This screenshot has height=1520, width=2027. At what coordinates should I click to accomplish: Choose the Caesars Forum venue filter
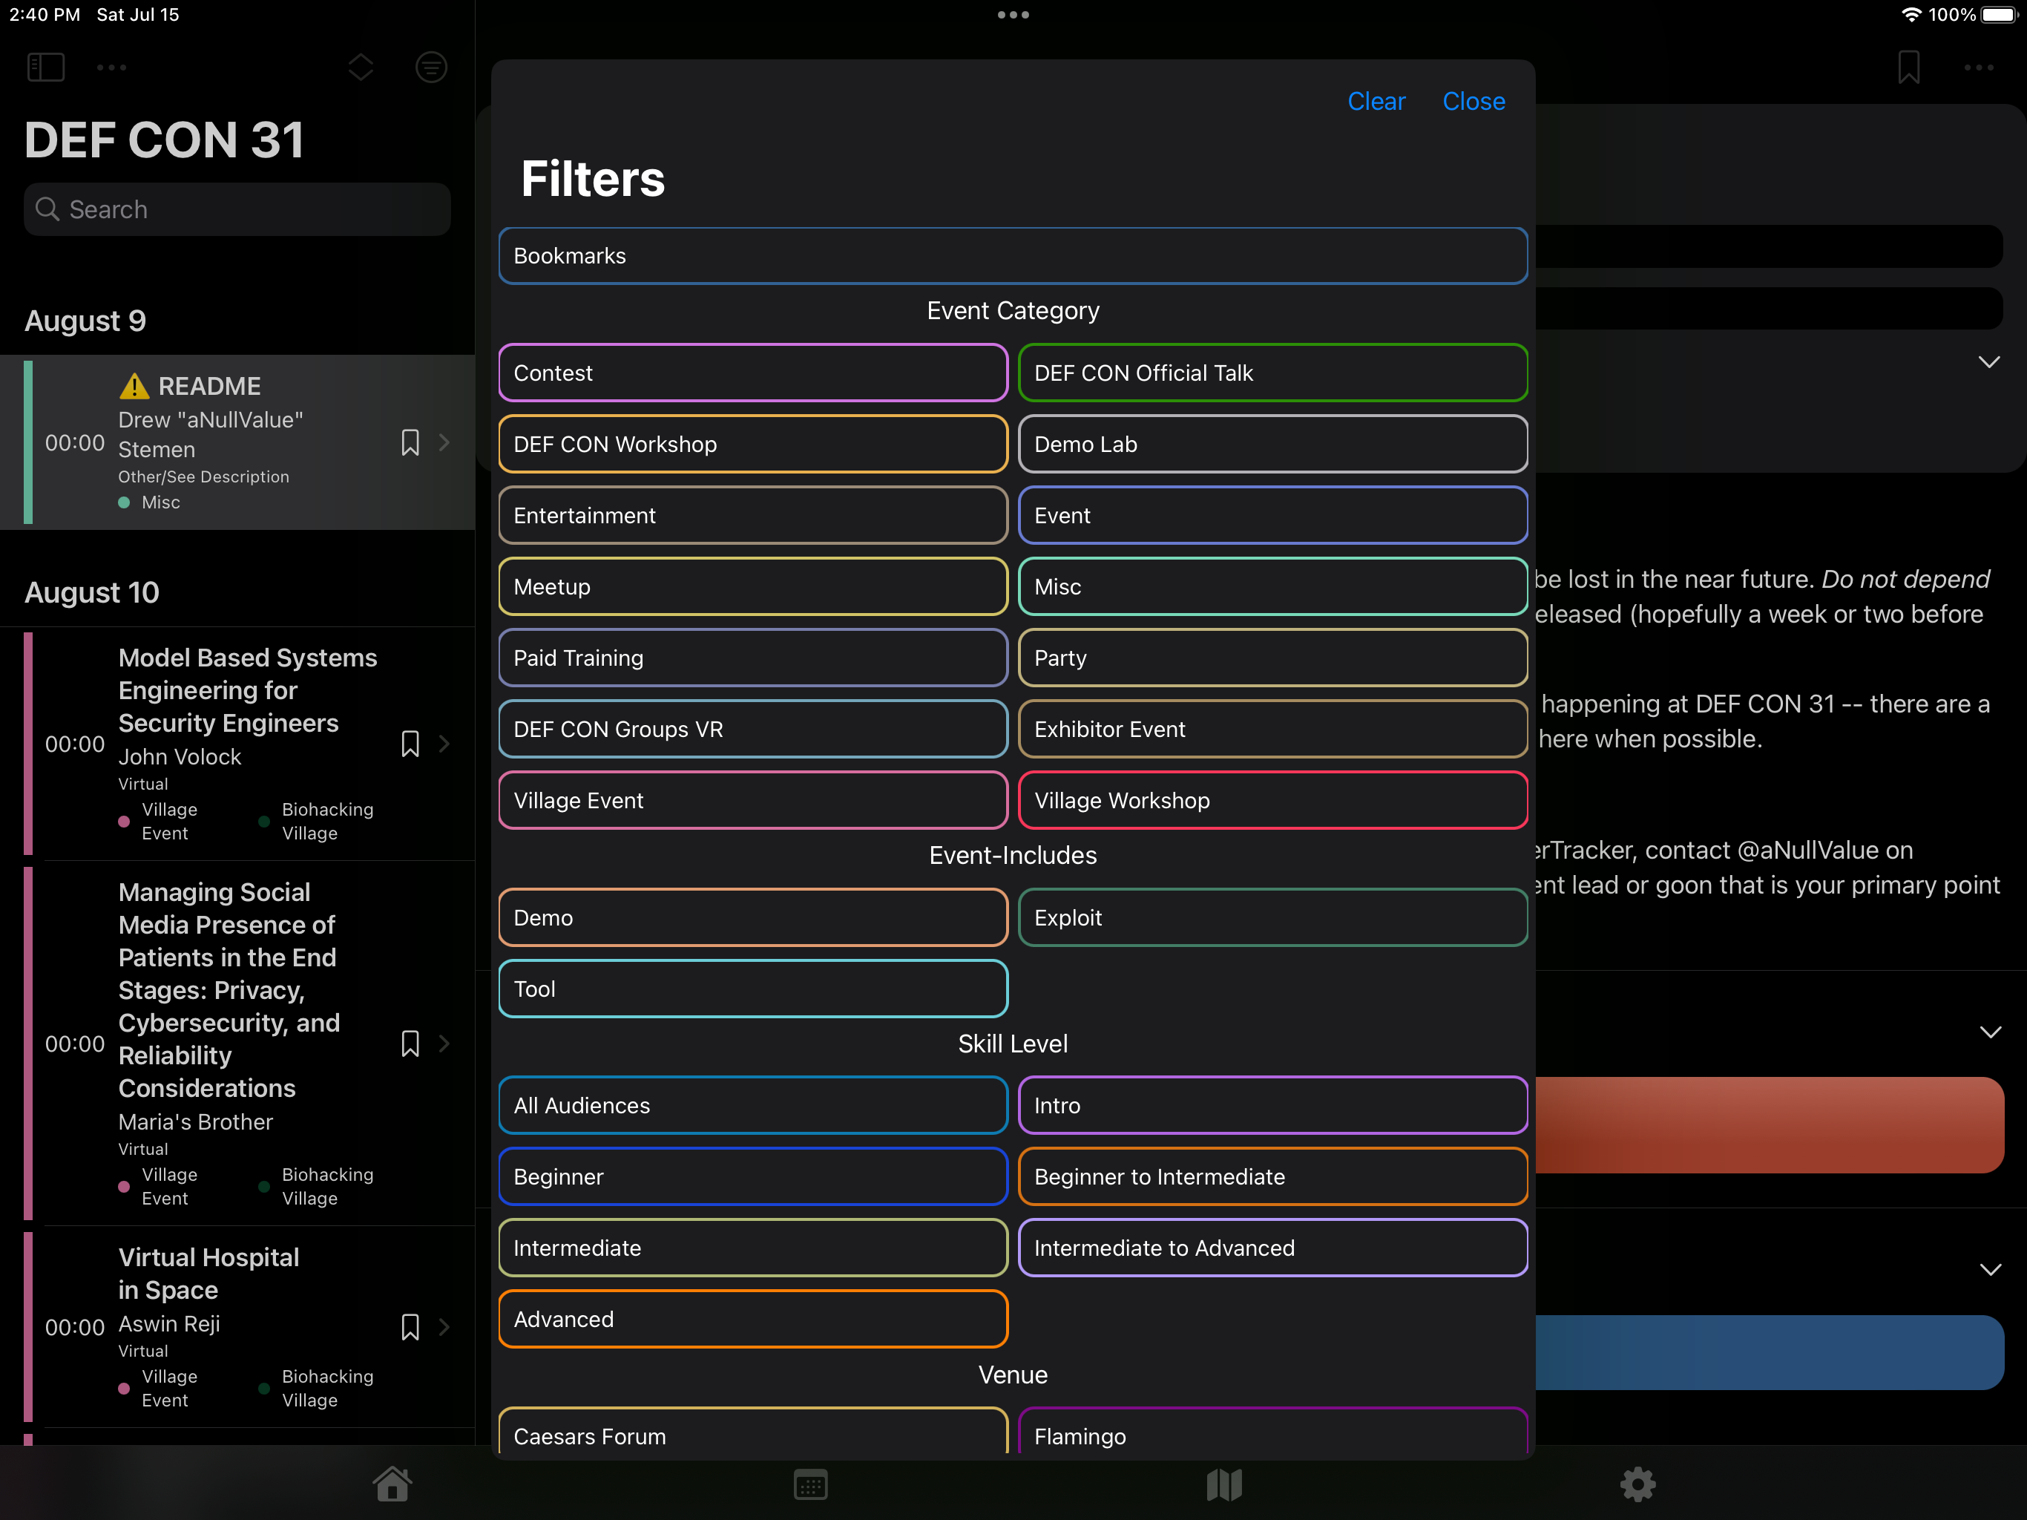753,1432
